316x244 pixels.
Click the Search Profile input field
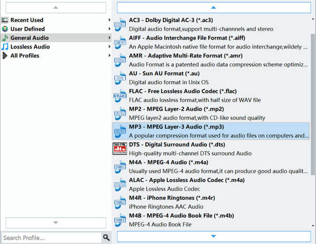[x=52, y=238]
